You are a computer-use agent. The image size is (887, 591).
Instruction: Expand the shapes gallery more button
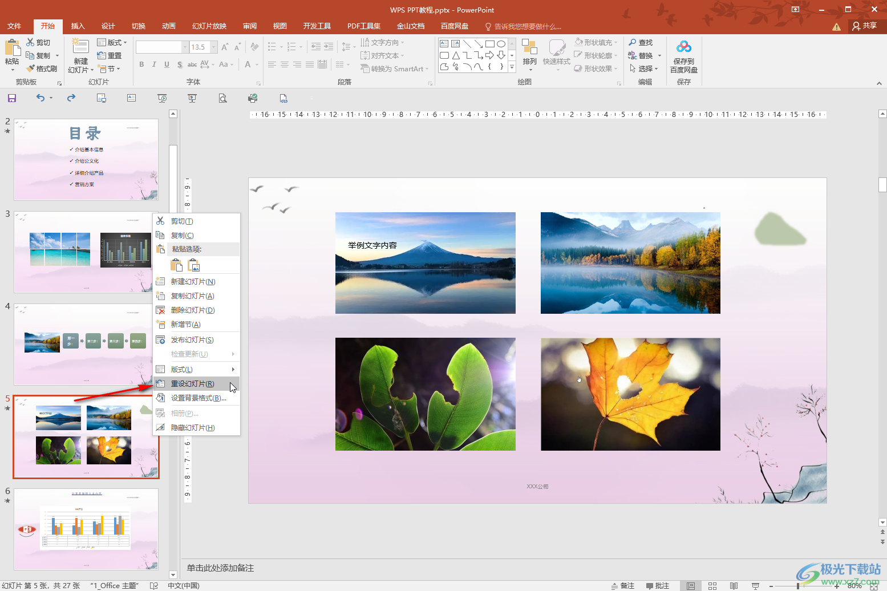pyautogui.click(x=512, y=67)
